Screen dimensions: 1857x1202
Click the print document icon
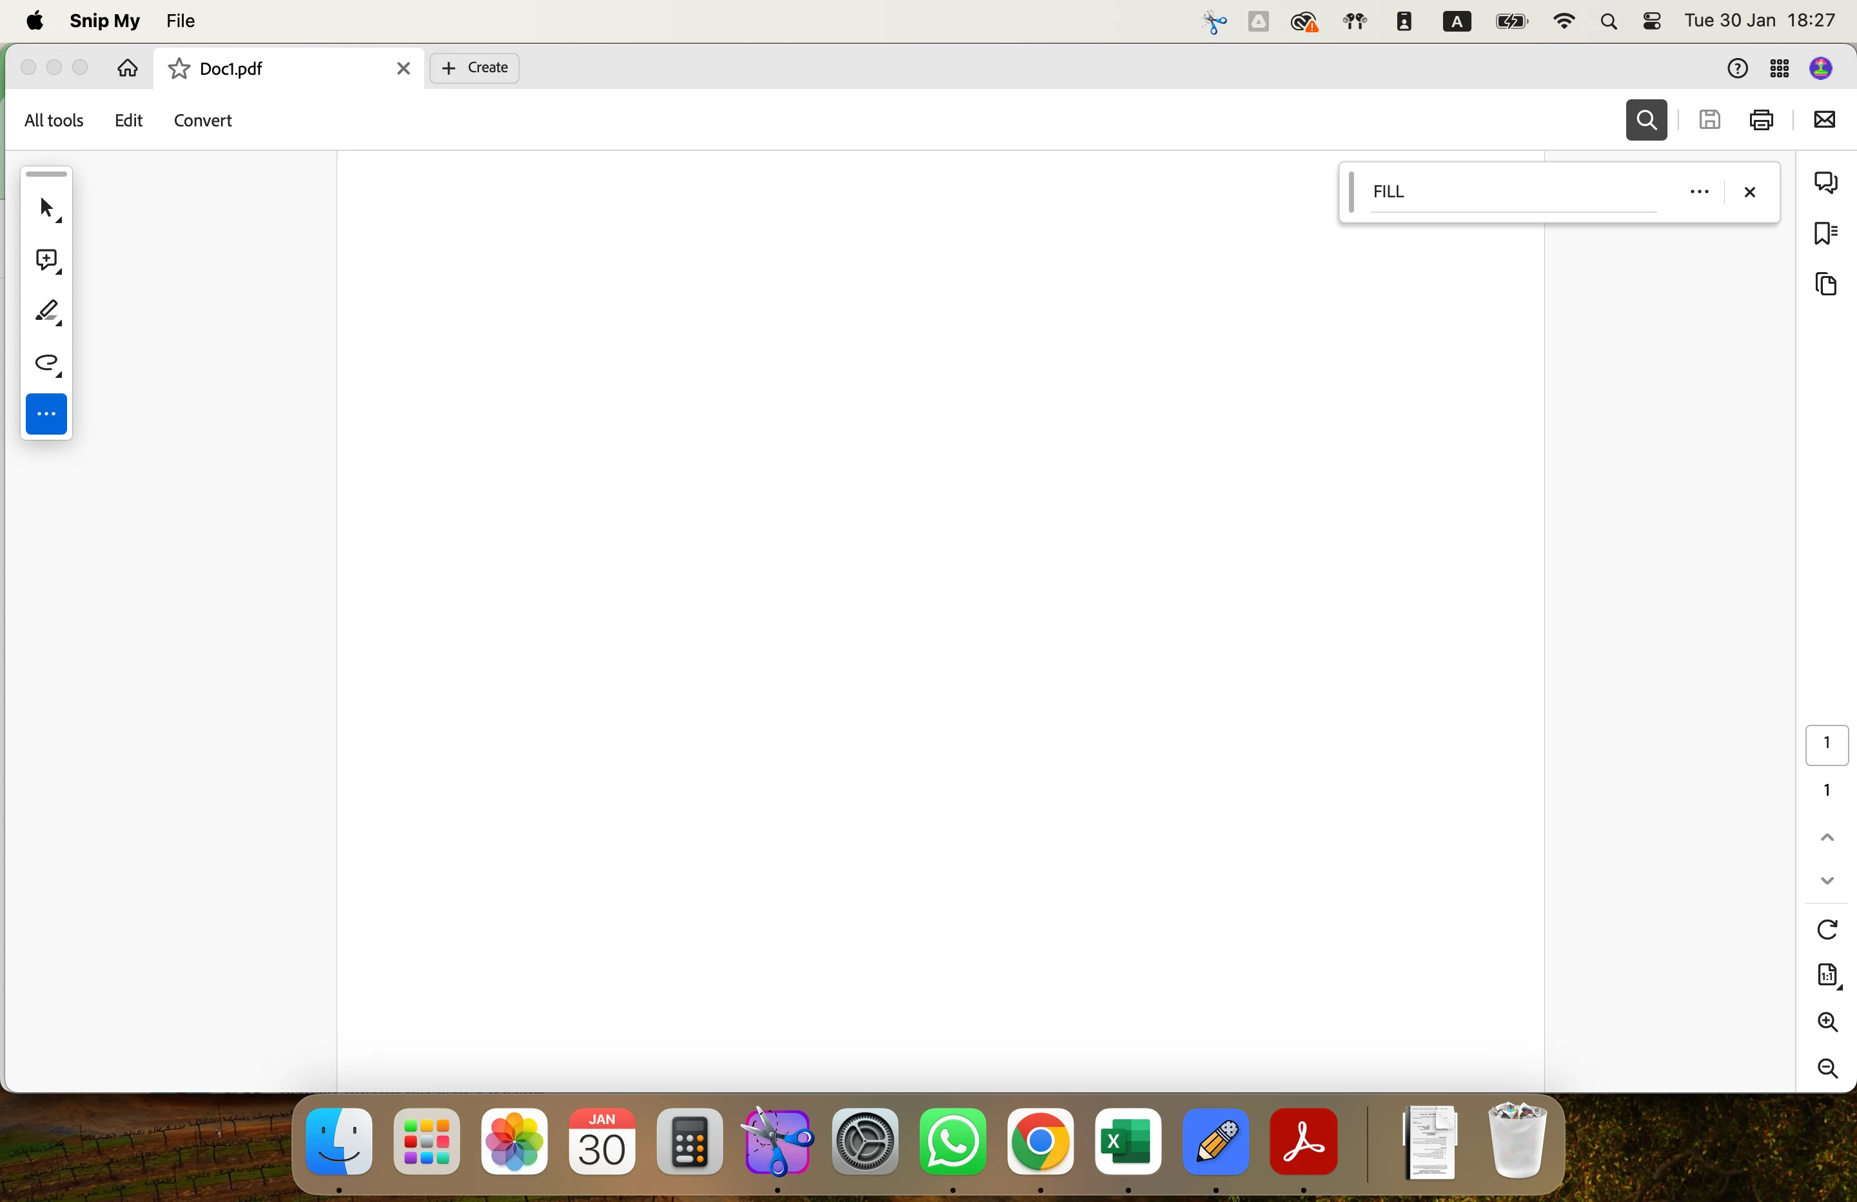point(1762,120)
